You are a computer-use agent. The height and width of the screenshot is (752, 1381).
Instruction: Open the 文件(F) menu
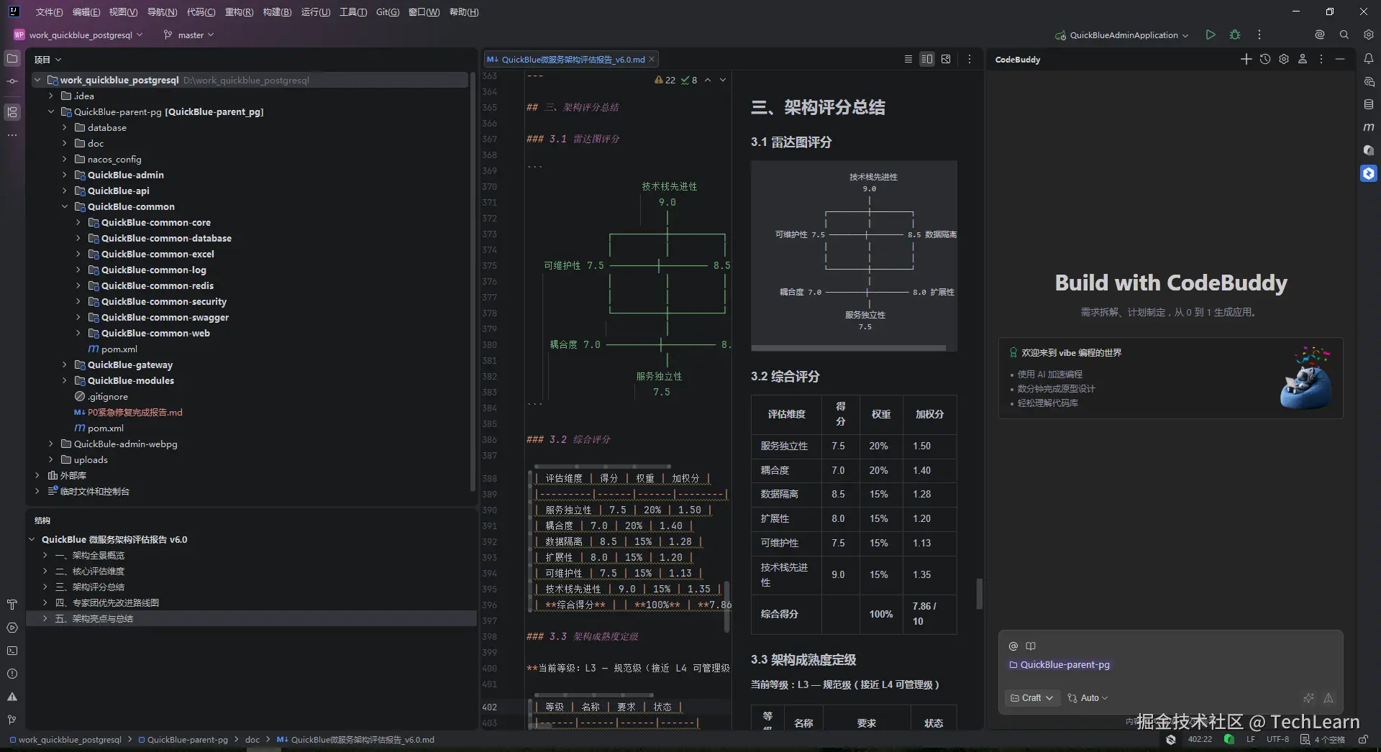tap(49, 12)
